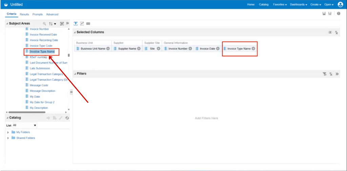This screenshot has height=171, width=347.
Task: Click the search icon in Subject Areas
Action: (x=44, y=24)
